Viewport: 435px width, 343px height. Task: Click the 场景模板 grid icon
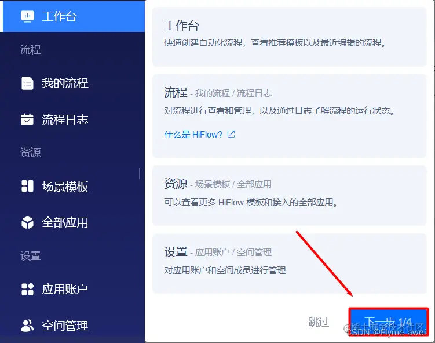click(27, 186)
